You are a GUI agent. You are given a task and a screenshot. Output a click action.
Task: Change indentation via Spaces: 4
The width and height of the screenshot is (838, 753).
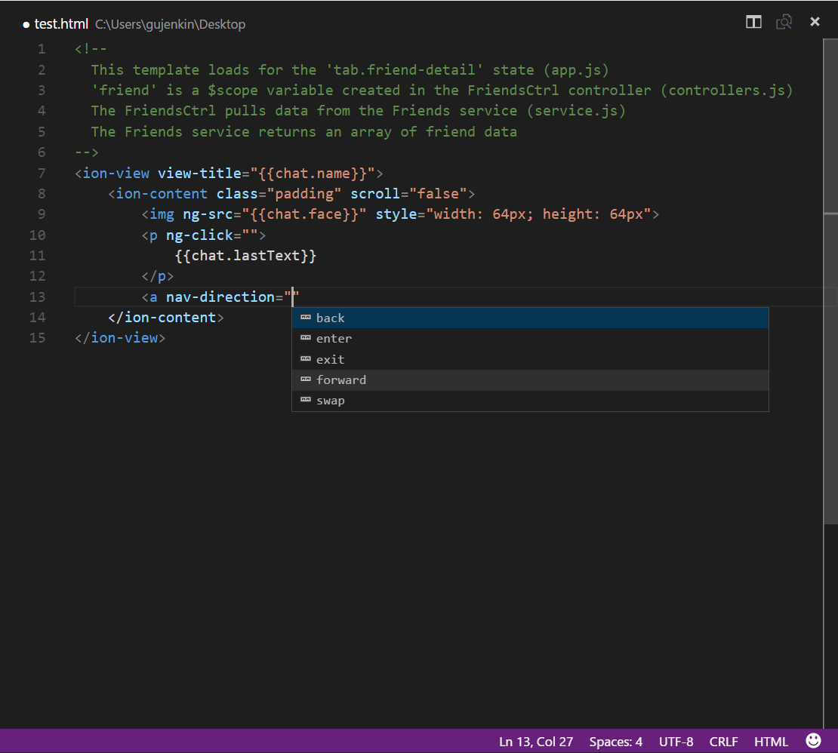coord(615,742)
